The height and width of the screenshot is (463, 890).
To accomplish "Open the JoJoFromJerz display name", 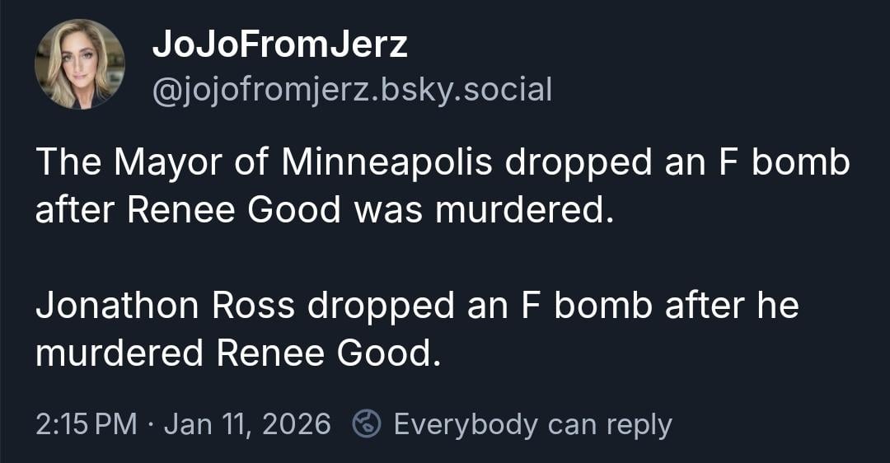I will tap(279, 44).
